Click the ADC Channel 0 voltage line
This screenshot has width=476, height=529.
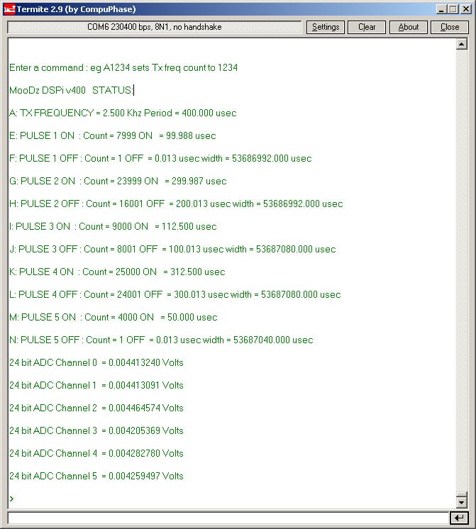tap(96, 362)
